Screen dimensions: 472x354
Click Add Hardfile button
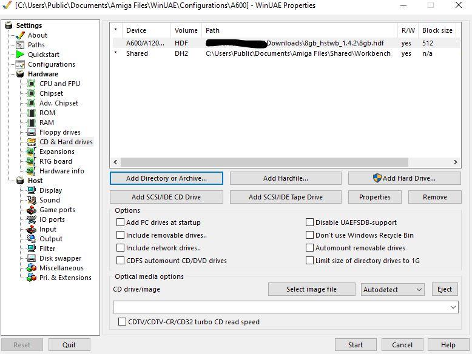click(x=286, y=178)
